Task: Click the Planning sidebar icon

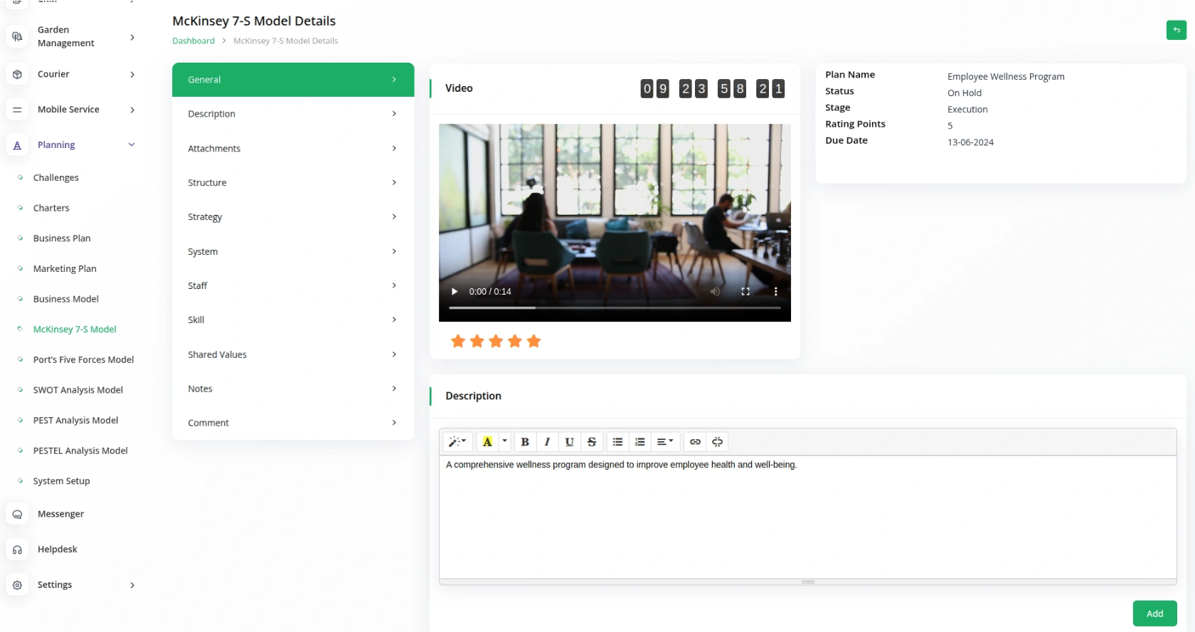Action: pyautogui.click(x=17, y=145)
